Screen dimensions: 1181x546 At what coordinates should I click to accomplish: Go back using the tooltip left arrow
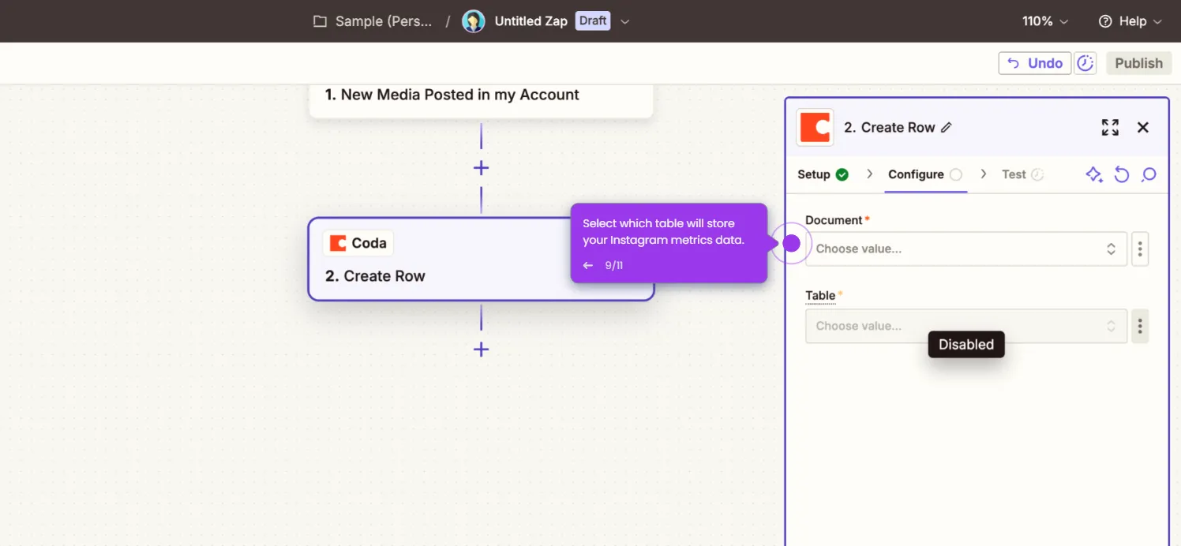coord(587,266)
